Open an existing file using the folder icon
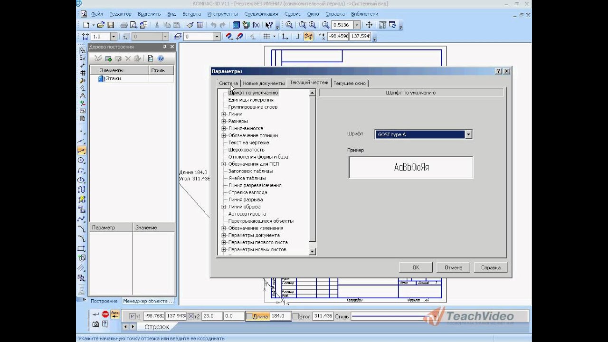This screenshot has width=608, height=342. click(x=101, y=25)
